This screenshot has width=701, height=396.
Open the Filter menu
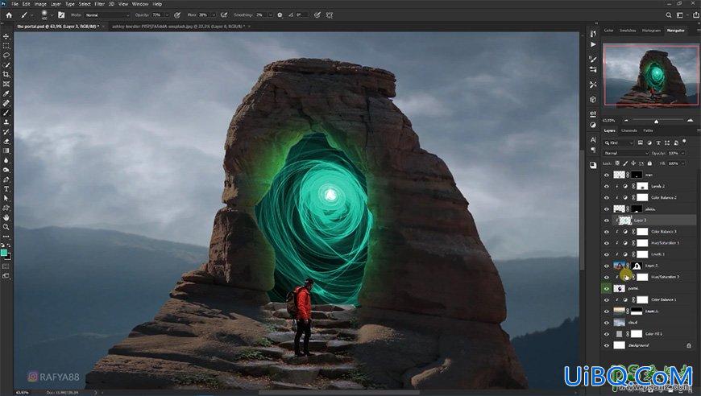pos(100,4)
